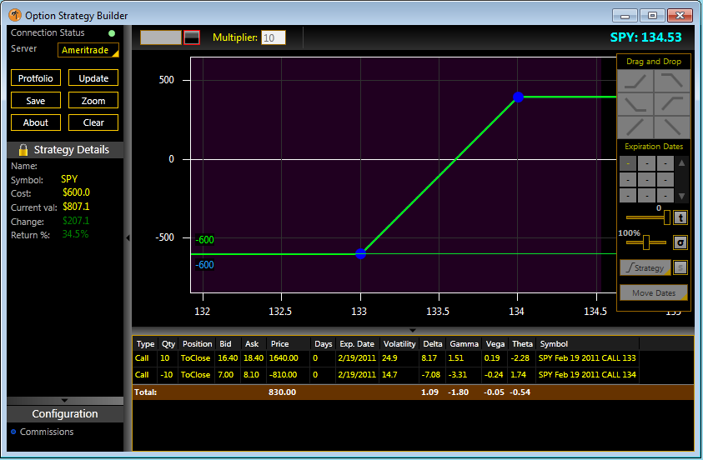703x460 pixels.
Task: Expand the arrow above Configuration
Action: (64, 401)
